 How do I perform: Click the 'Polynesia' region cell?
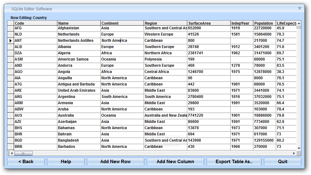[165, 59]
